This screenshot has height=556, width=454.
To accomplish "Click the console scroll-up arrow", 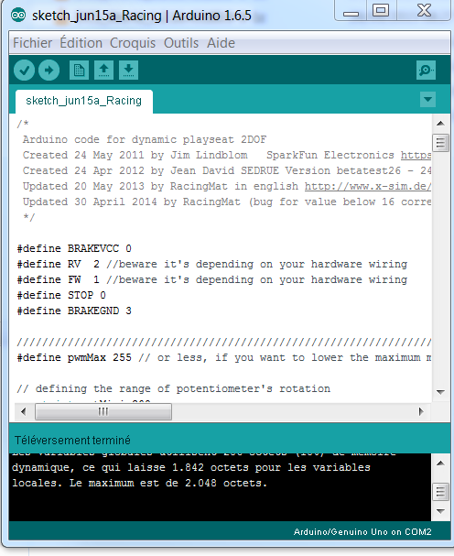I will point(440,463).
